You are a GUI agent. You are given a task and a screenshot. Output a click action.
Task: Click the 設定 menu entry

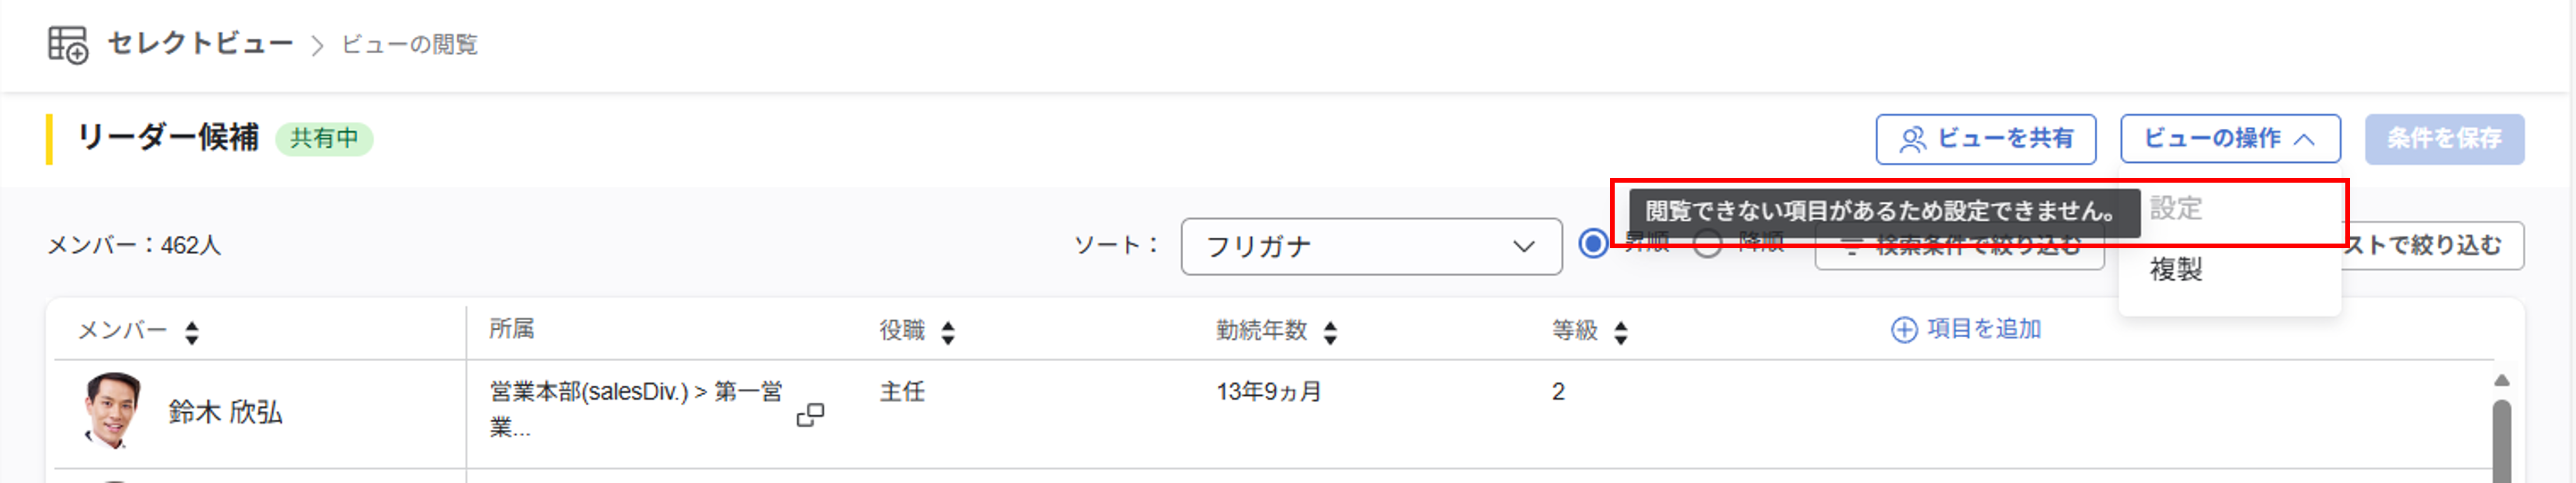(x=2176, y=209)
